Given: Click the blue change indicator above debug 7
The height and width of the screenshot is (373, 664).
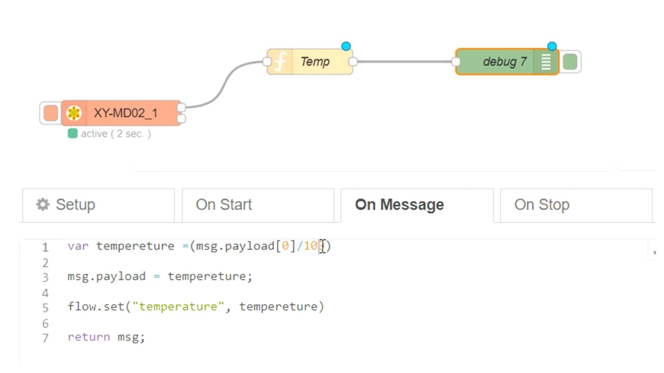Looking at the screenshot, I should [551, 45].
